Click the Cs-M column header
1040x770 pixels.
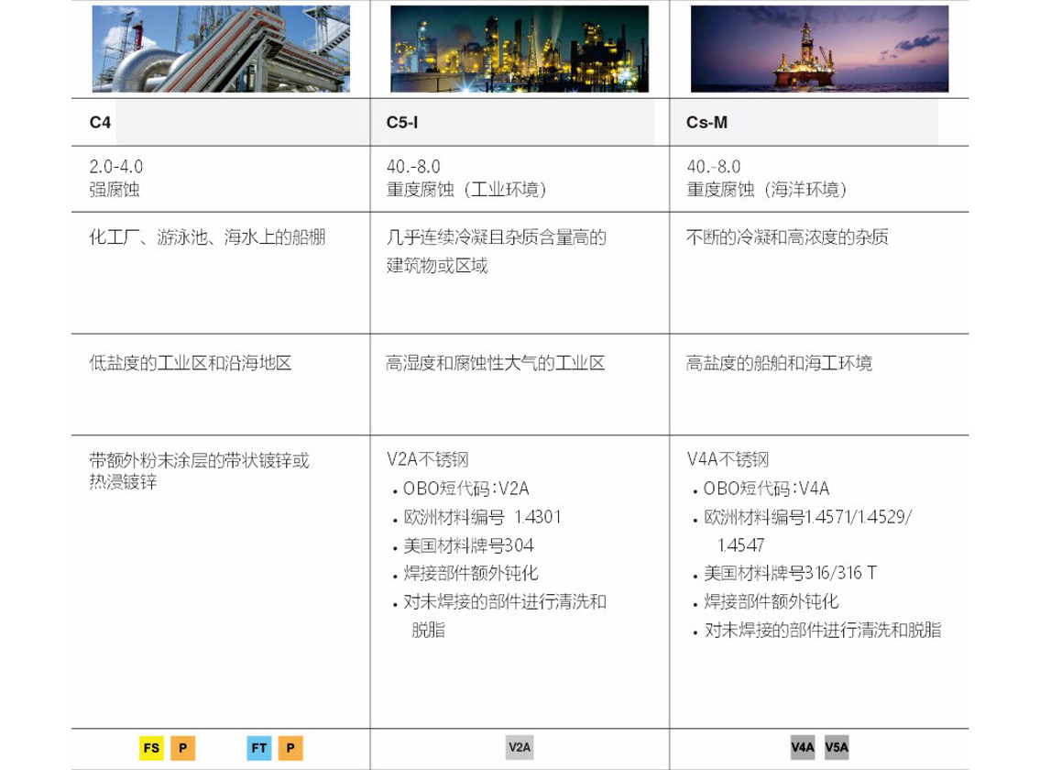[706, 122]
